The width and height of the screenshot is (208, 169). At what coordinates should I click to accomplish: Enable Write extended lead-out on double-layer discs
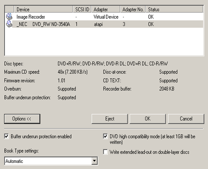105,152
